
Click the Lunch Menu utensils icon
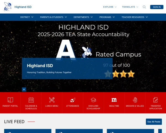52,100
